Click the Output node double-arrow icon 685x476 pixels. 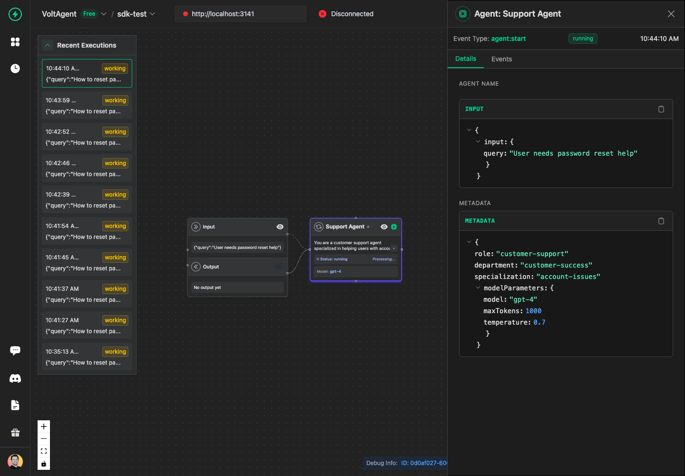[196, 267]
